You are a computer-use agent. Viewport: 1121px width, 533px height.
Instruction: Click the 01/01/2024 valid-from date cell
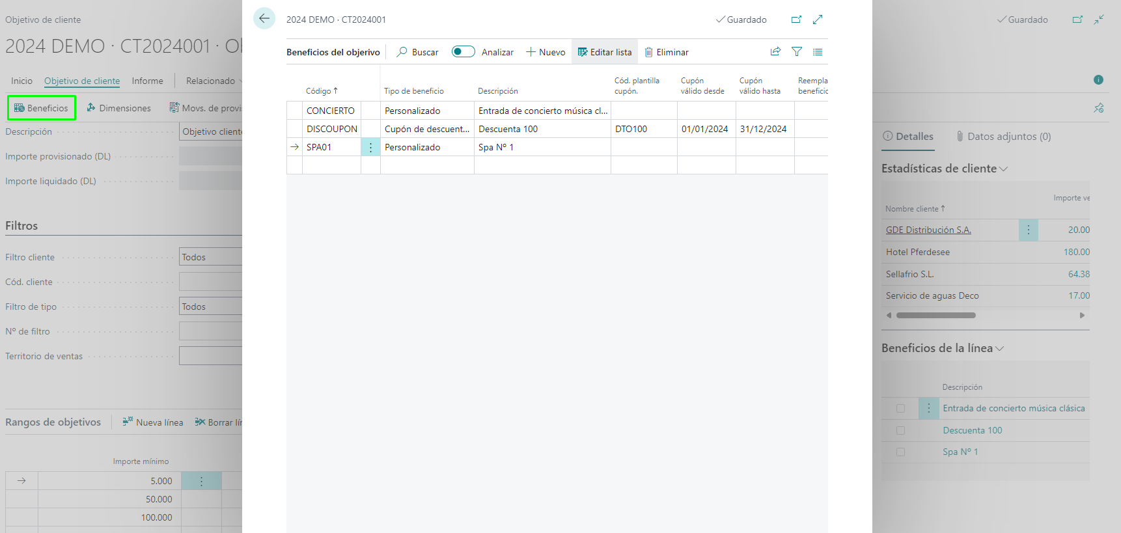click(706, 129)
